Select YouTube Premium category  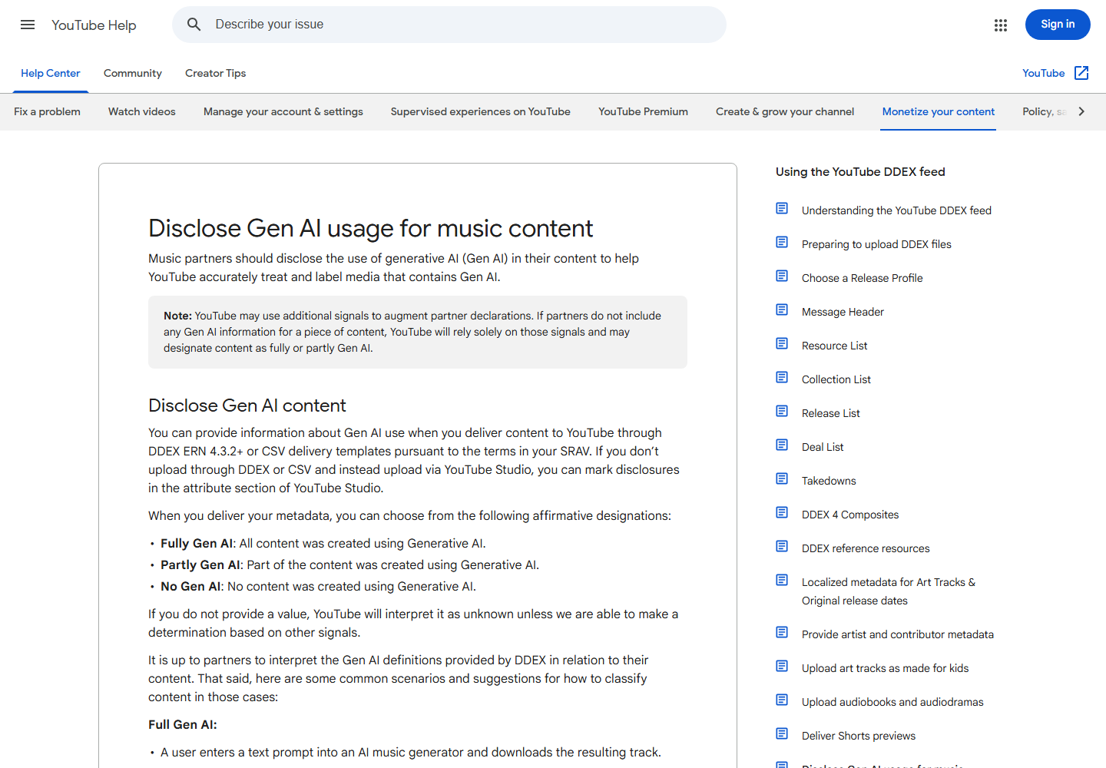coord(643,111)
